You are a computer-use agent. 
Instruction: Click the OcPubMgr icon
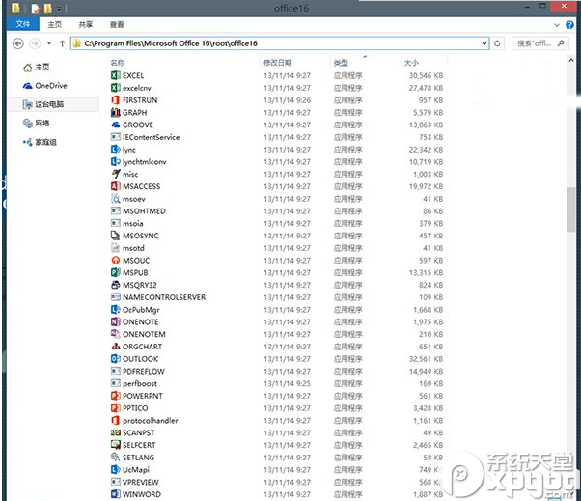[116, 310]
